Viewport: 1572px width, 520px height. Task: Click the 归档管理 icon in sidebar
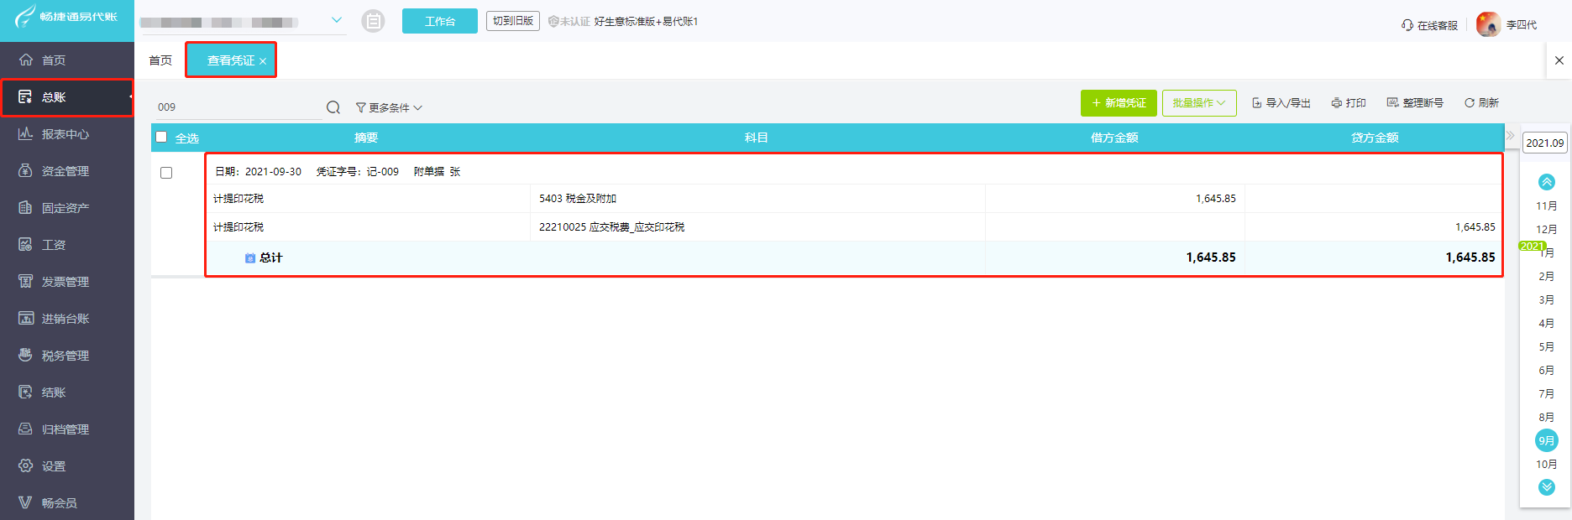tap(26, 429)
